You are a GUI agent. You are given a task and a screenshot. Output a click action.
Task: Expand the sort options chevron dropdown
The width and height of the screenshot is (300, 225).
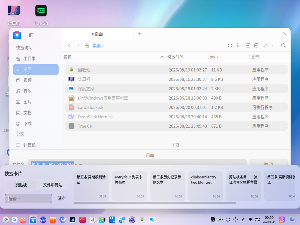(272, 45)
